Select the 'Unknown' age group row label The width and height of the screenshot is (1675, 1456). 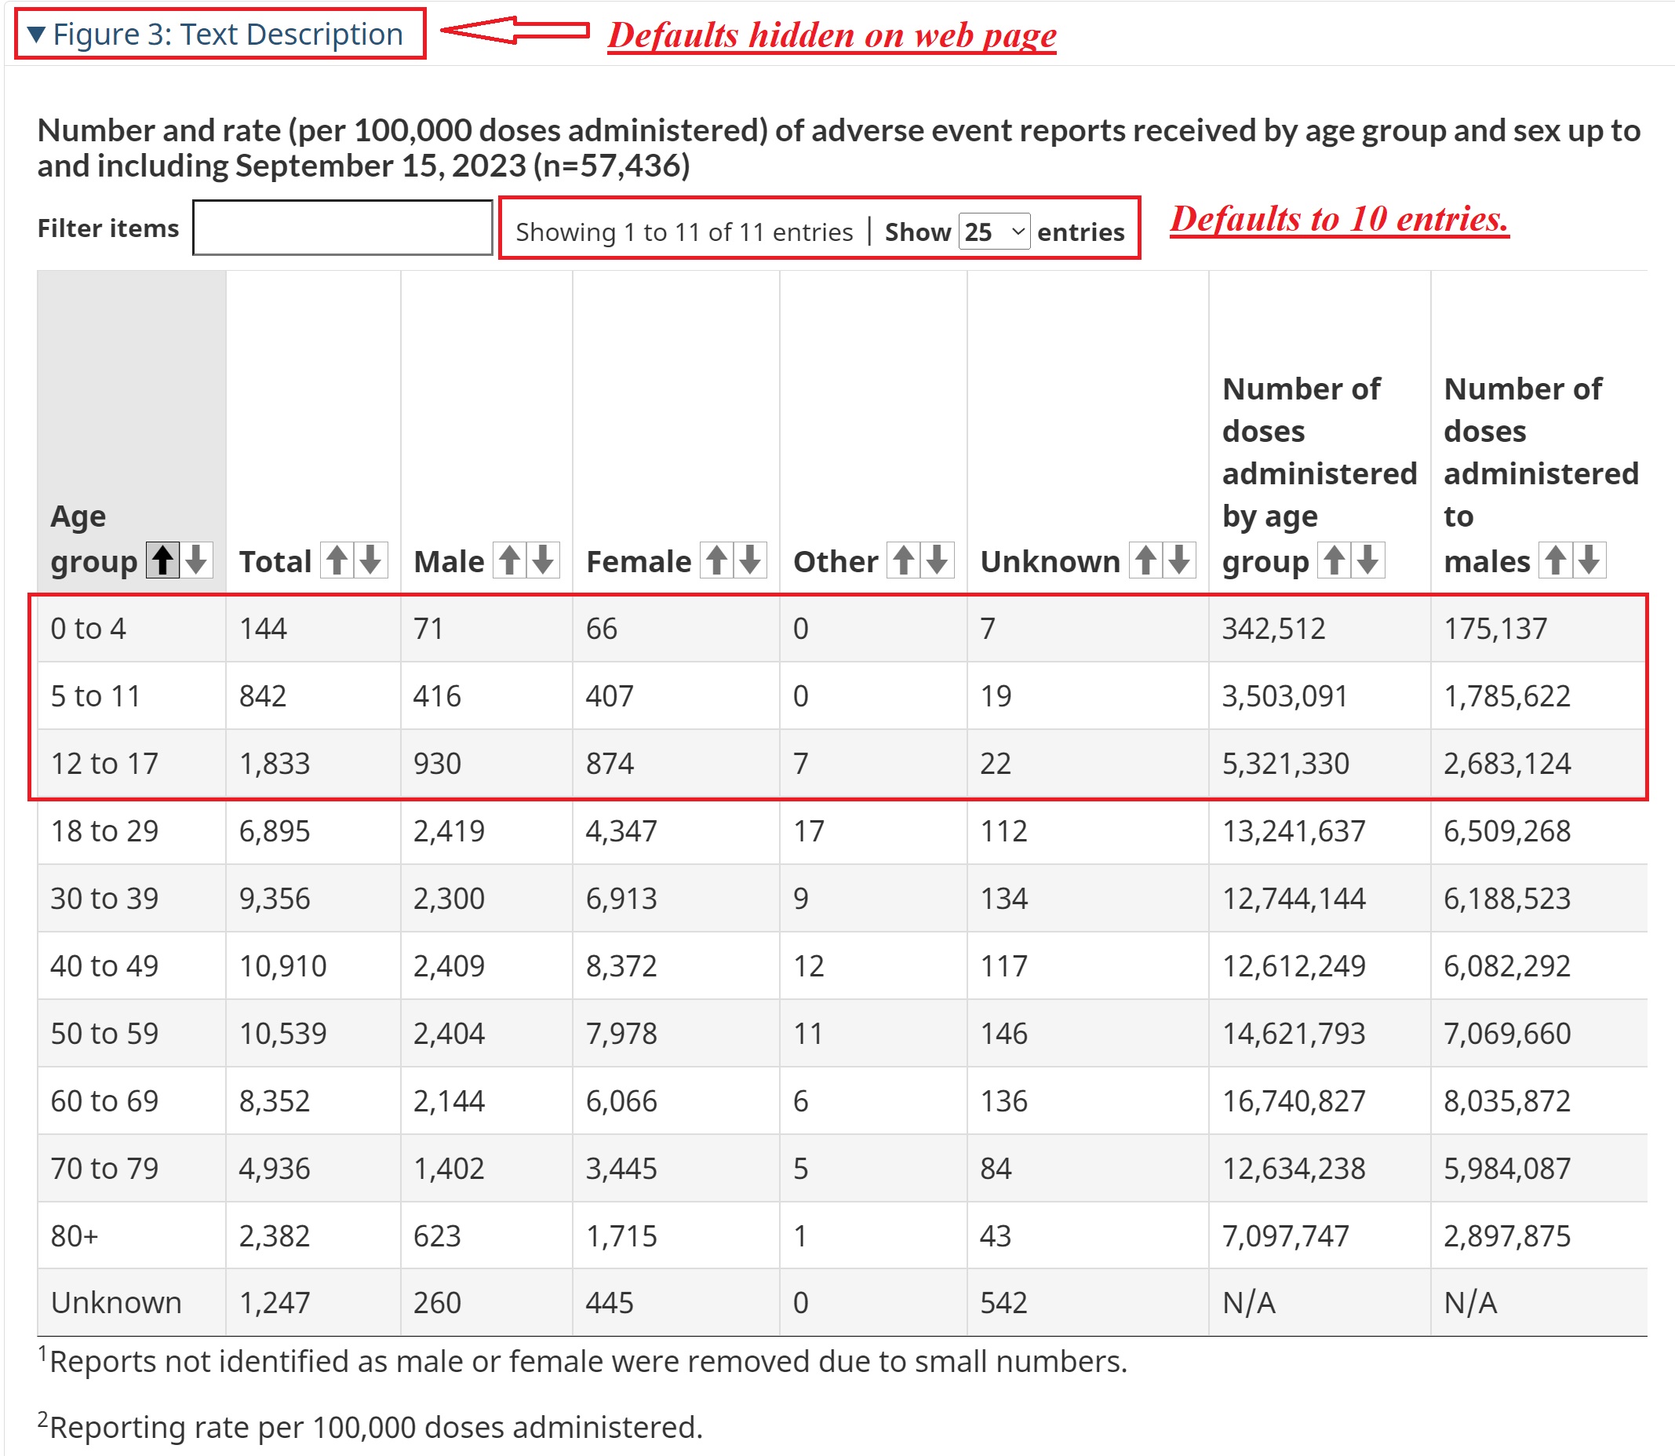116,1302
